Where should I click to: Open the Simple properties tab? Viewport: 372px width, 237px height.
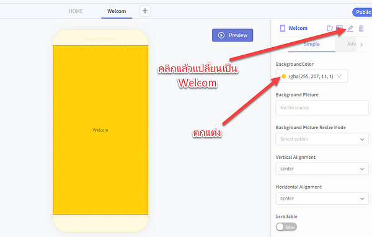tap(311, 44)
